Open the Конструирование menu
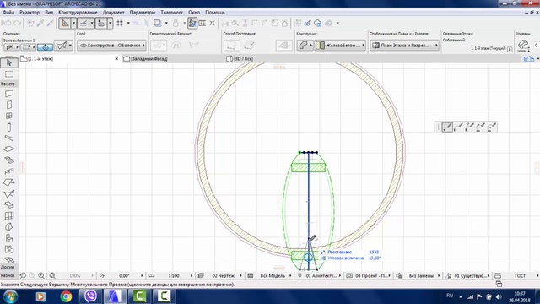The height and width of the screenshot is (304, 540). 78,13
